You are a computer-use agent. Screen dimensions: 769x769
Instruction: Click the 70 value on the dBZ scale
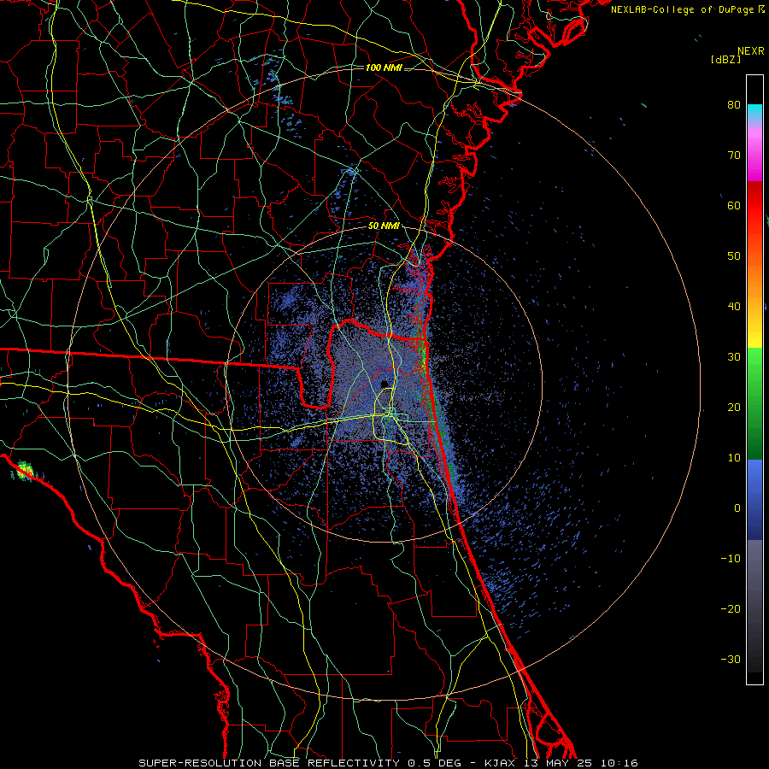(x=734, y=156)
